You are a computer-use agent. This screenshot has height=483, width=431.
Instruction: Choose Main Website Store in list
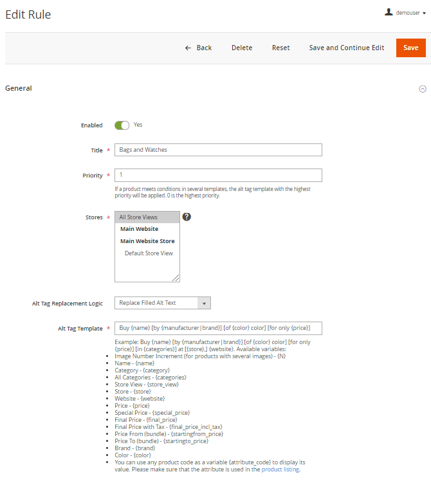pyautogui.click(x=147, y=241)
